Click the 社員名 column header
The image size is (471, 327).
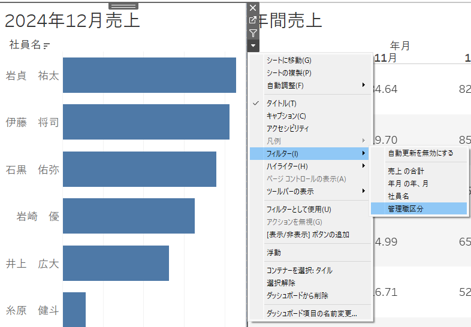coord(25,45)
